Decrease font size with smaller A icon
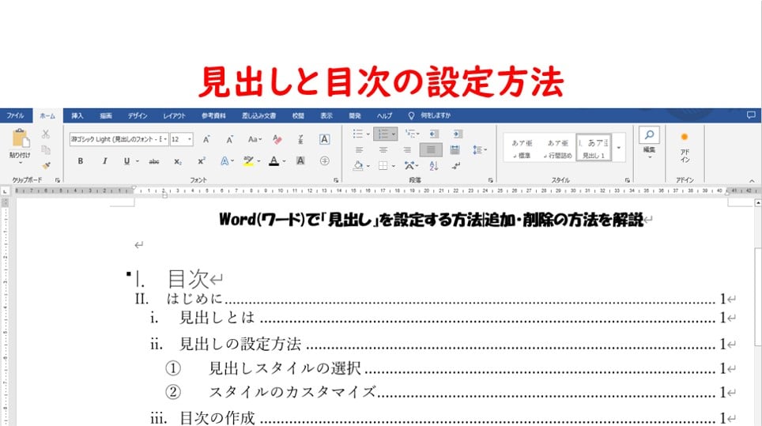762x426 pixels. [230, 139]
